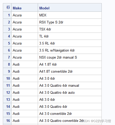
Task: Click row number 8
Action: [x=7, y=64]
